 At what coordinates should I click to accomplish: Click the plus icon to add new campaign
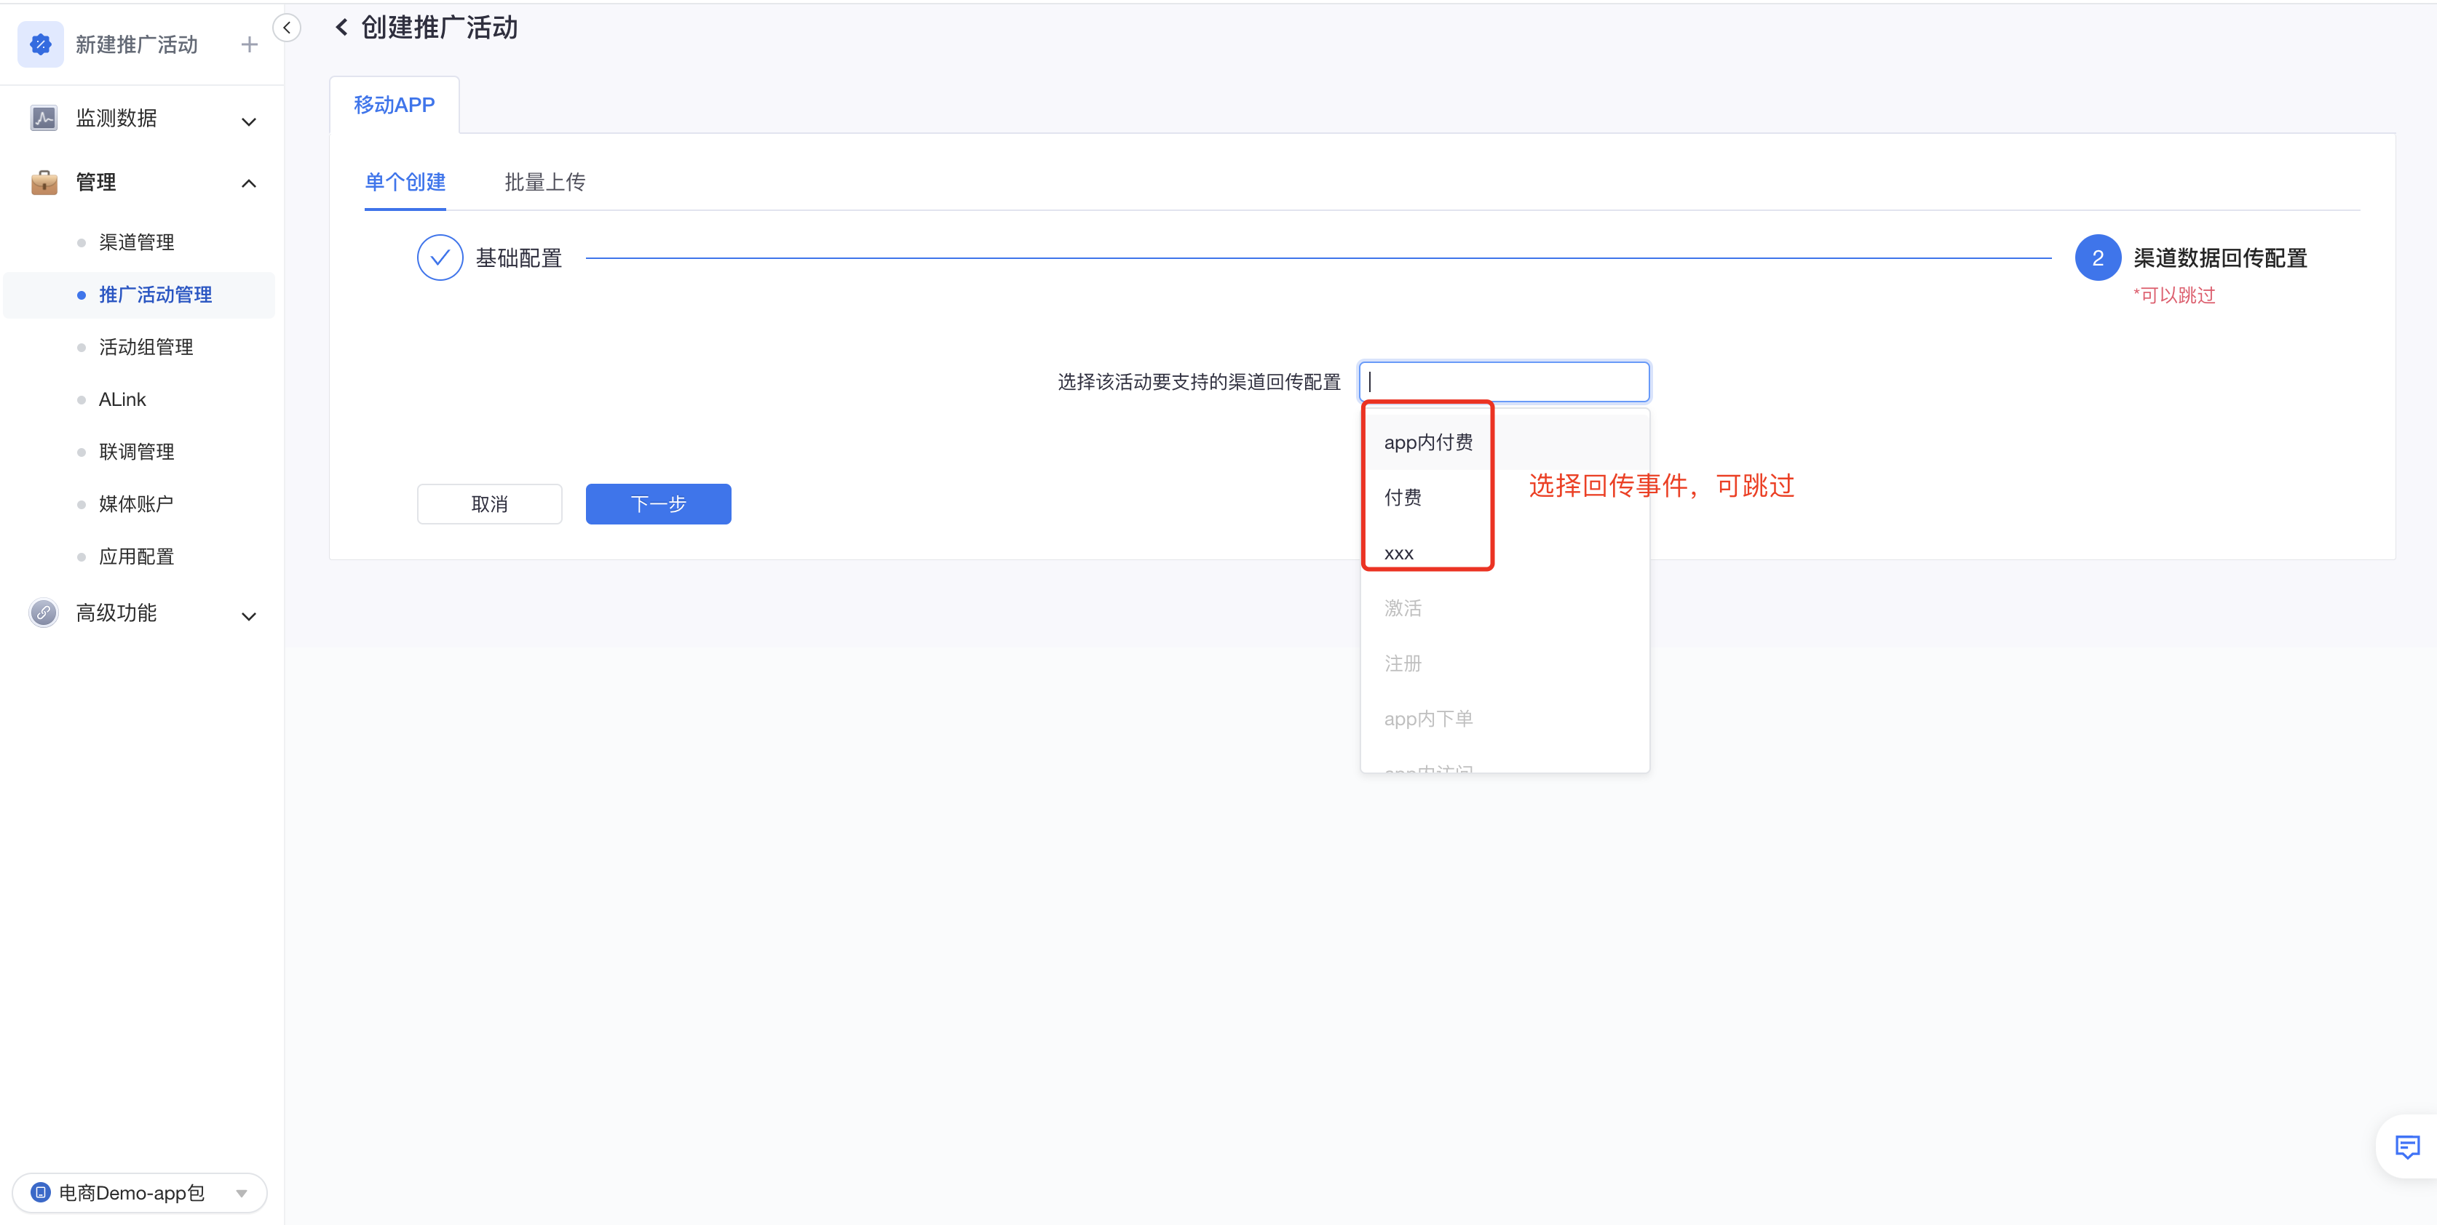[x=249, y=44]
